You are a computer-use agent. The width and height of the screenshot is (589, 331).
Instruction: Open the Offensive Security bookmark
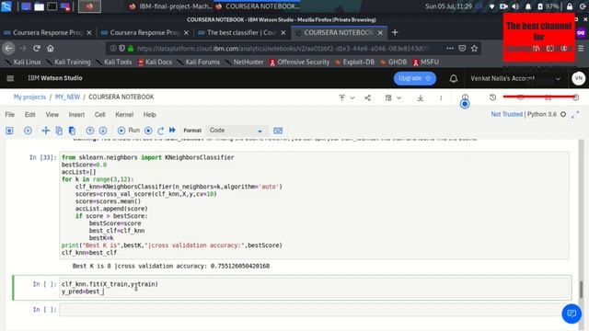[x=299, y=63]
